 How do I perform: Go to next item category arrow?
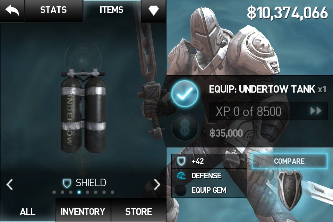(157, 185)
